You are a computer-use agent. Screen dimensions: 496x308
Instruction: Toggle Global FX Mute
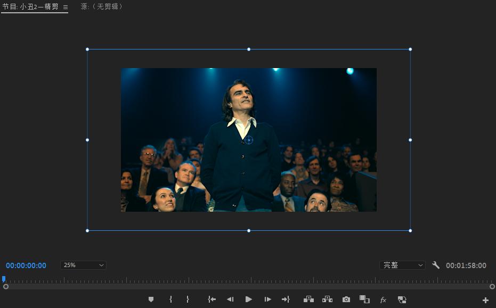coord(382,299)
